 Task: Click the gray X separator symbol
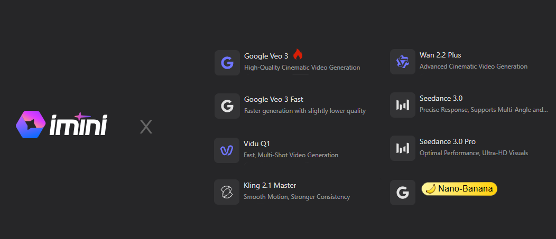point(146,127)
